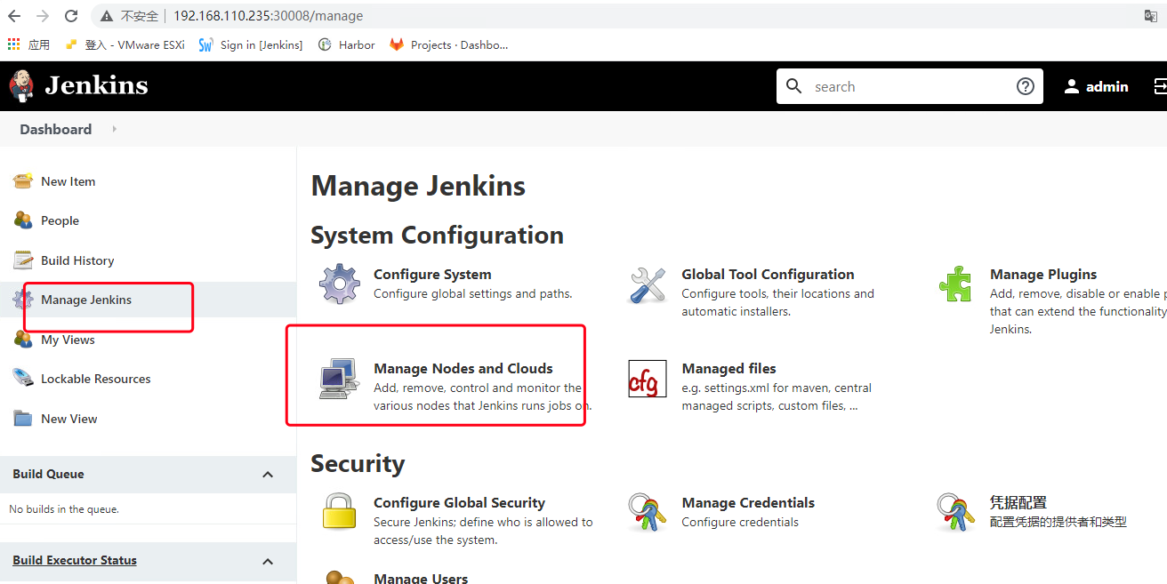This screenshot has height=584, width=1167.
Task: Open the 应用 apps bookmark
Action: pyautogui.click(x=28, y=44)
